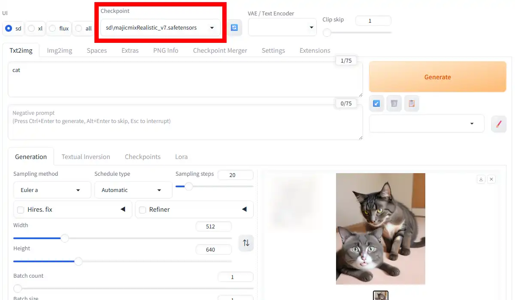This screenshot has height=300, width=515.
Task: Select the flux UI radio button
Action: [x=52, y=29]
